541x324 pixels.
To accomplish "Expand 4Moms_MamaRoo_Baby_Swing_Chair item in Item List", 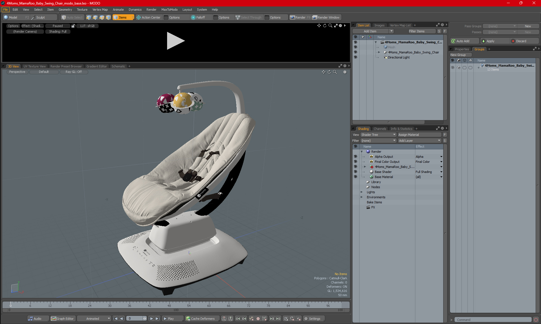I will click(379, 52).
